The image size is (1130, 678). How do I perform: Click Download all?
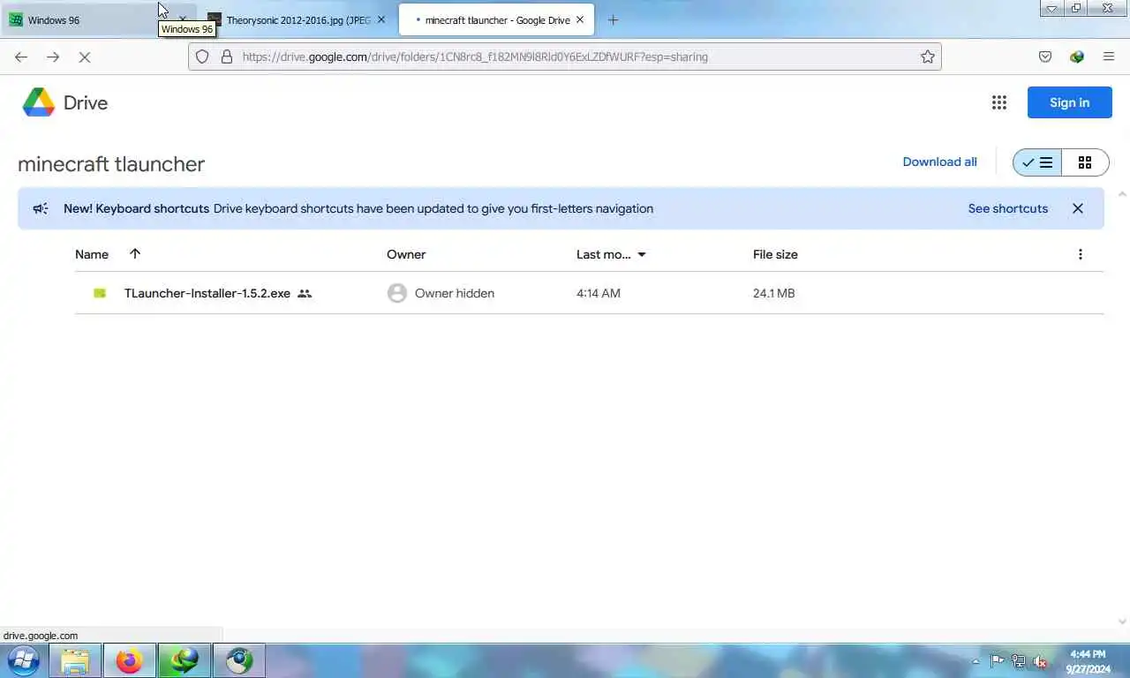pyautogui.click(x=939, y=162)
